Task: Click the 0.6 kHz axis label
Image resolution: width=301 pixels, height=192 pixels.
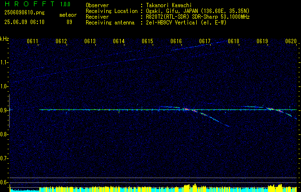Action: [x=4, y=182]
